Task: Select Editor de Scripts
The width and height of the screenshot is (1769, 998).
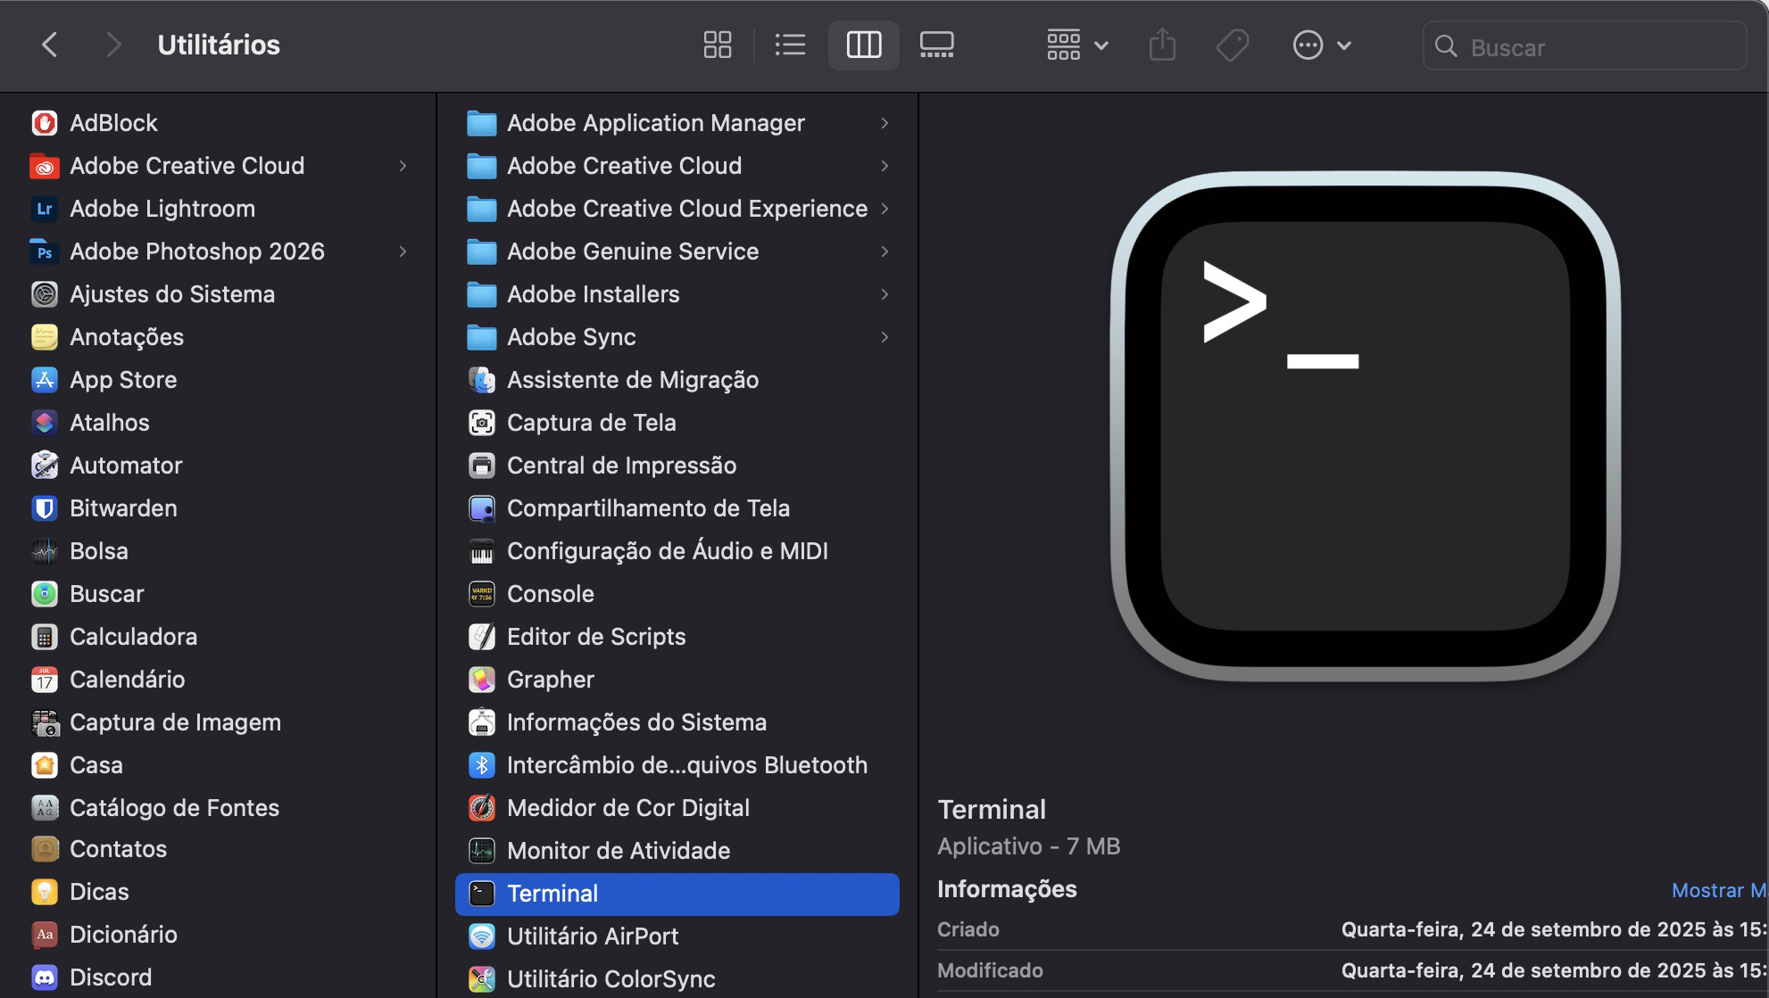Action: pyautogui.click(x=596, y=636)
